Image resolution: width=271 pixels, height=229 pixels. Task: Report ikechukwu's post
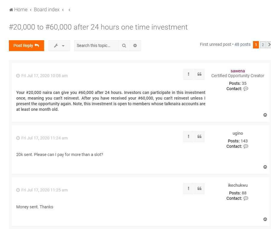click(x=188, y=189)
